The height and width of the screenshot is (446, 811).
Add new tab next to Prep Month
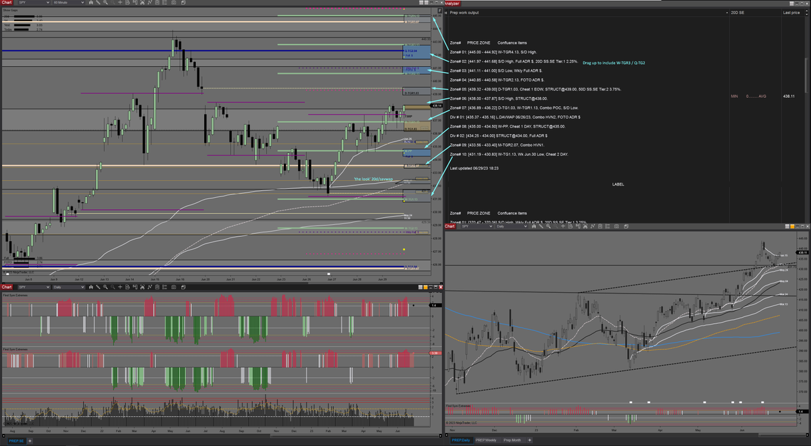(x=529, y=440)
